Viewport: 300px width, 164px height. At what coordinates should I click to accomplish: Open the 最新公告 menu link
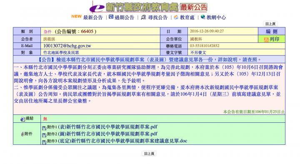click(93, 17)
